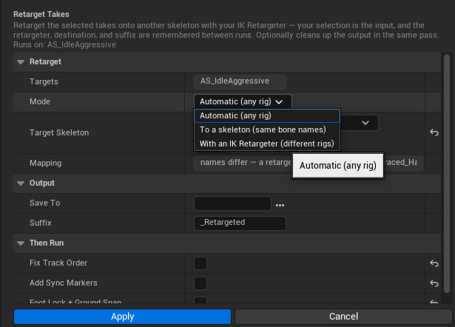Viewport: 455px width, 327px height.
Task: Click the Save To path field
Action: [x=232, y=203]
